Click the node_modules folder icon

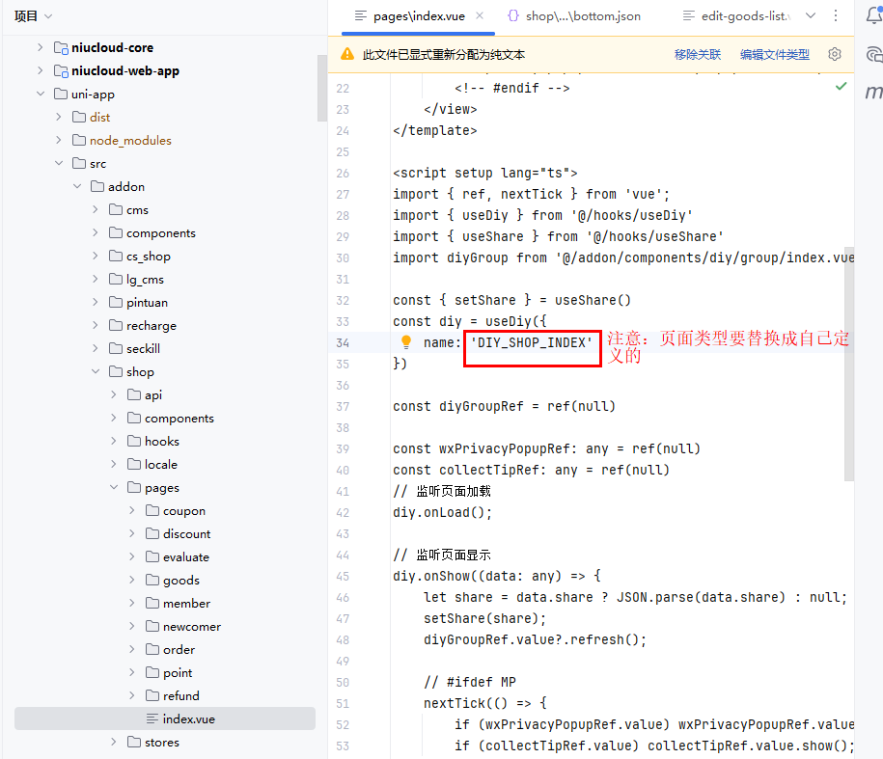[x=79, y=140]
